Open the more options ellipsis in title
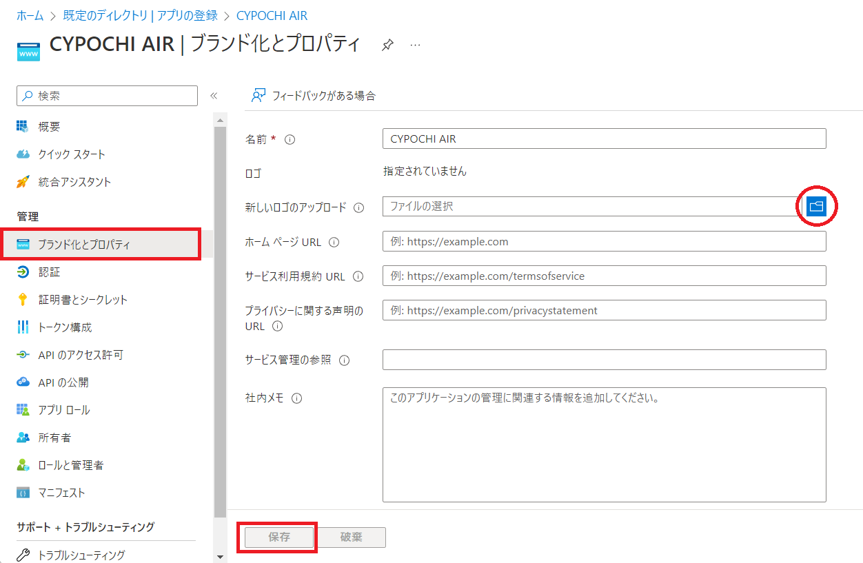 [415, 45]
